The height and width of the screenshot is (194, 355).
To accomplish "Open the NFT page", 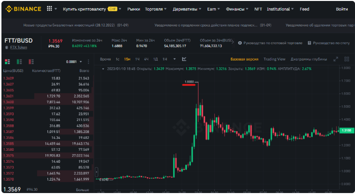I will [258, 9].
